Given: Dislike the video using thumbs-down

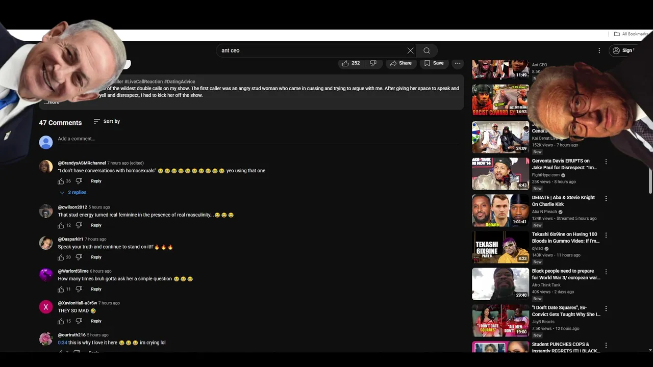Looking at the screenshot, I should coord(373,63).
